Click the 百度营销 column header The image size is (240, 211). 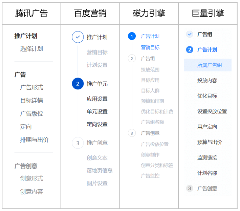click(x=90, y=13)
